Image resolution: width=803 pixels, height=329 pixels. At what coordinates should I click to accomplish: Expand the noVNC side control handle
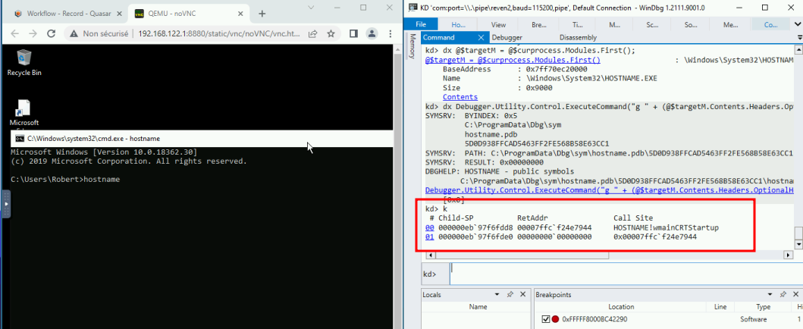coord(6,204)
